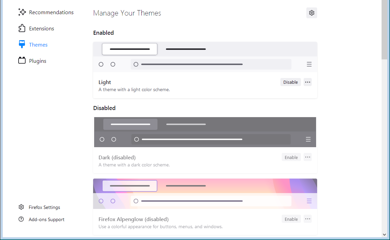Open more options for the Light theme

(307, 82)
